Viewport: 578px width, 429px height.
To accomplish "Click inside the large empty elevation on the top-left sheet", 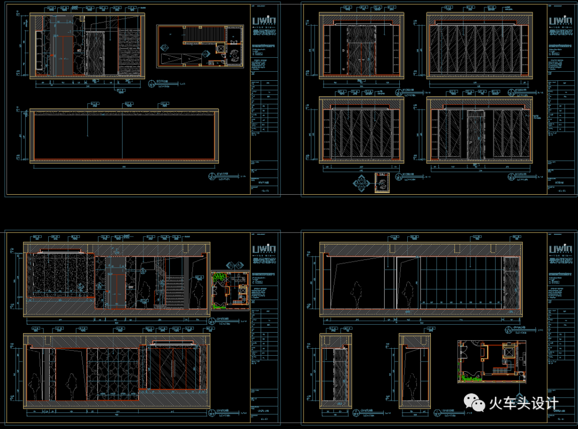I will point(124,136).
